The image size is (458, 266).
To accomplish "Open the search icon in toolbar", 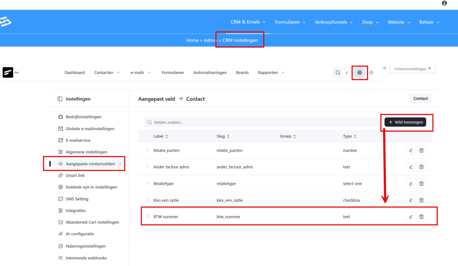I will pos(338,73).
